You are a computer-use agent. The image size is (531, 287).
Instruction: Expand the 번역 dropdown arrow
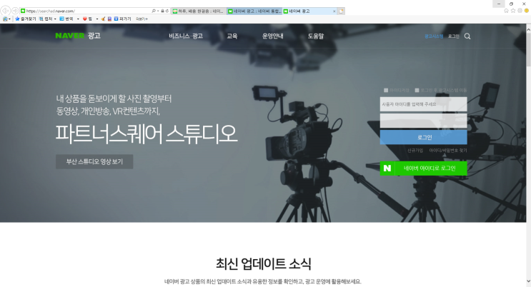pyautogui.click(x=78, y=19)
